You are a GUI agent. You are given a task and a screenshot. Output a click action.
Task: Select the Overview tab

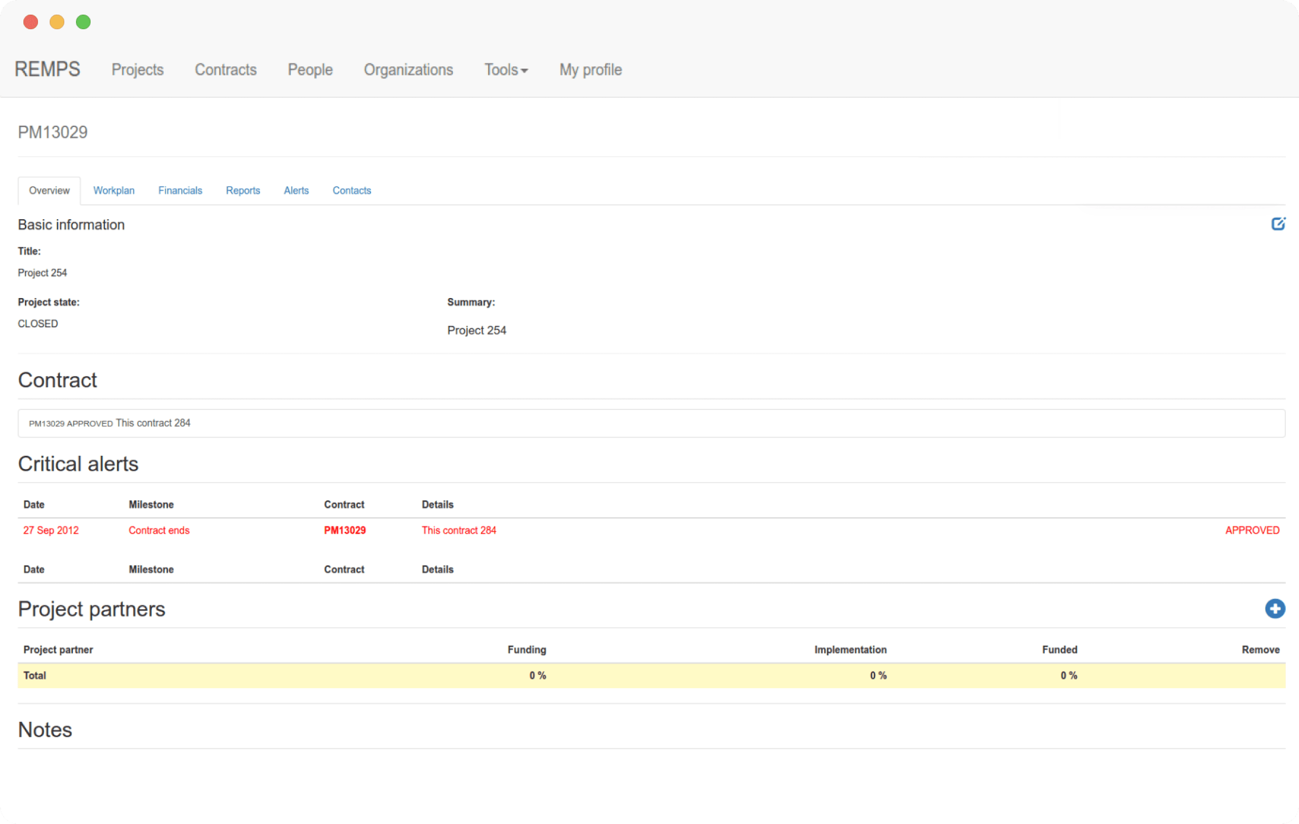tap(49, 190)
